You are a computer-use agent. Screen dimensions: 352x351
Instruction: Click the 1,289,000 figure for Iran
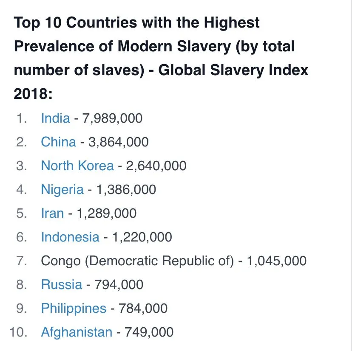pyautogui.click(x=106, y=213)
